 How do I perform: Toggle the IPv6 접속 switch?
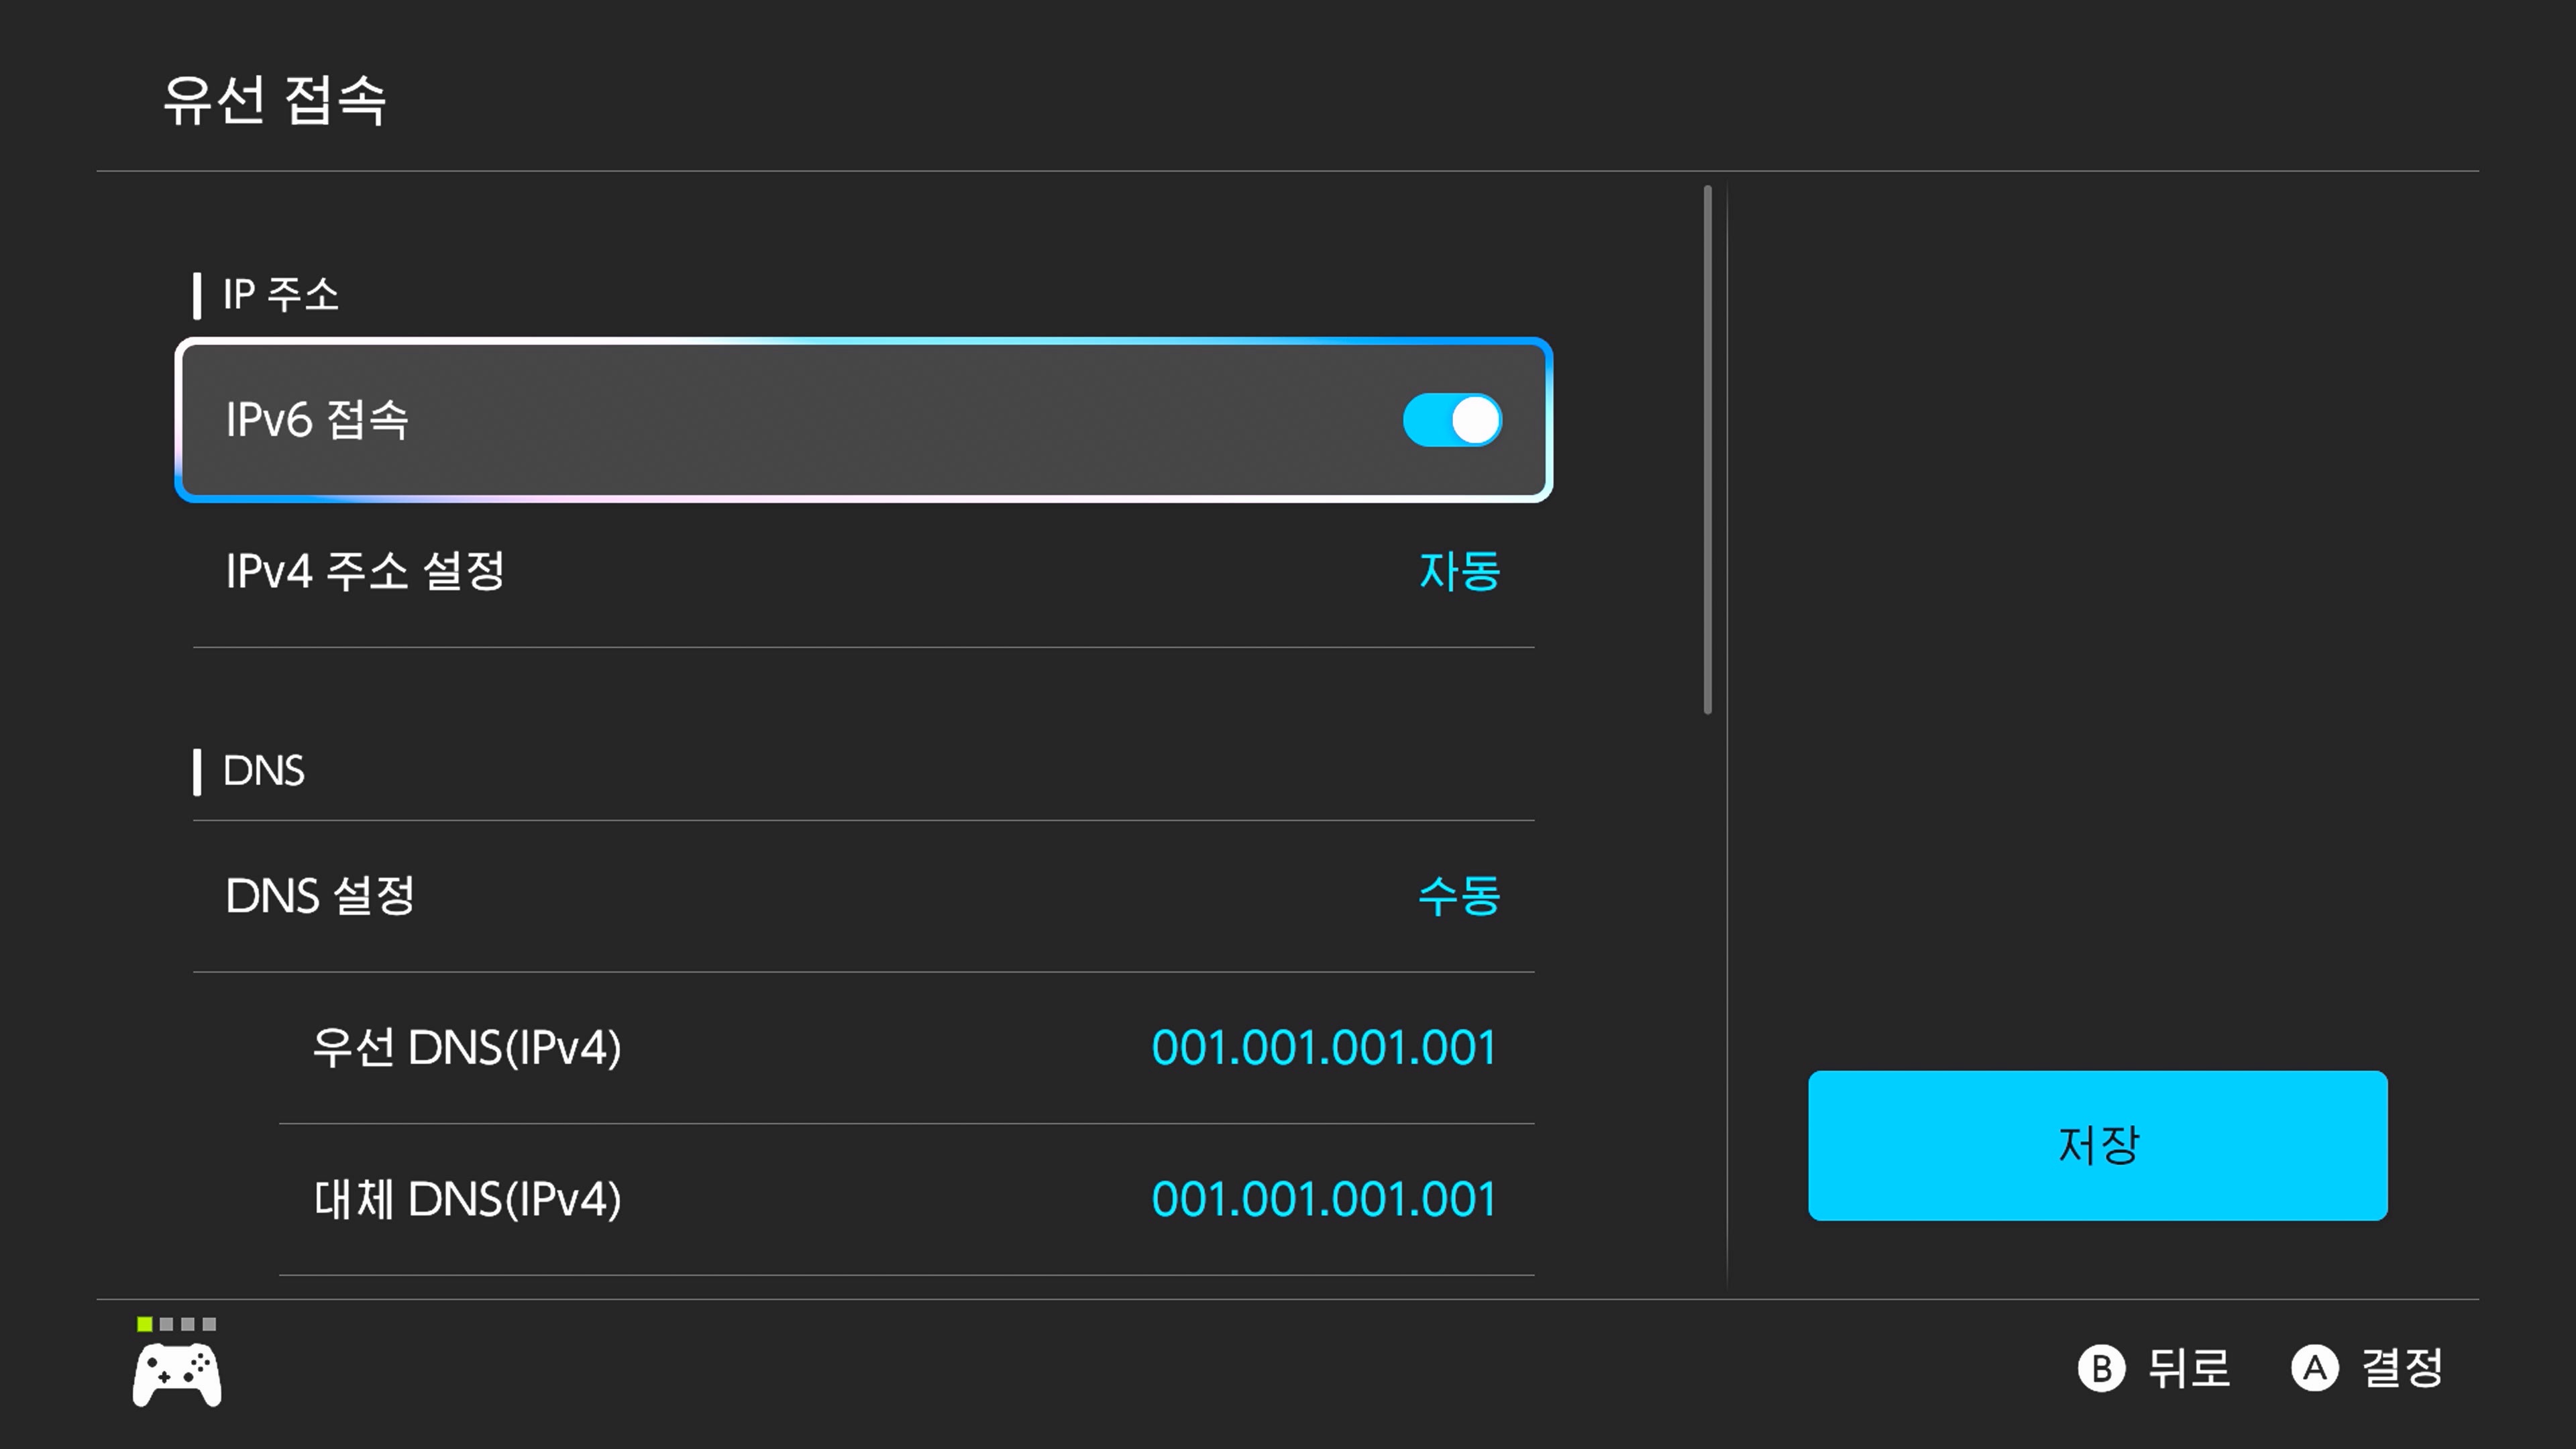(1452, 420)
